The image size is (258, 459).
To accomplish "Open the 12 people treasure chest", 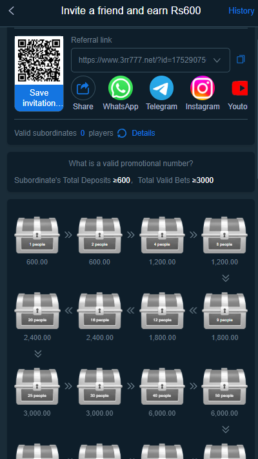I will (162, 310).
